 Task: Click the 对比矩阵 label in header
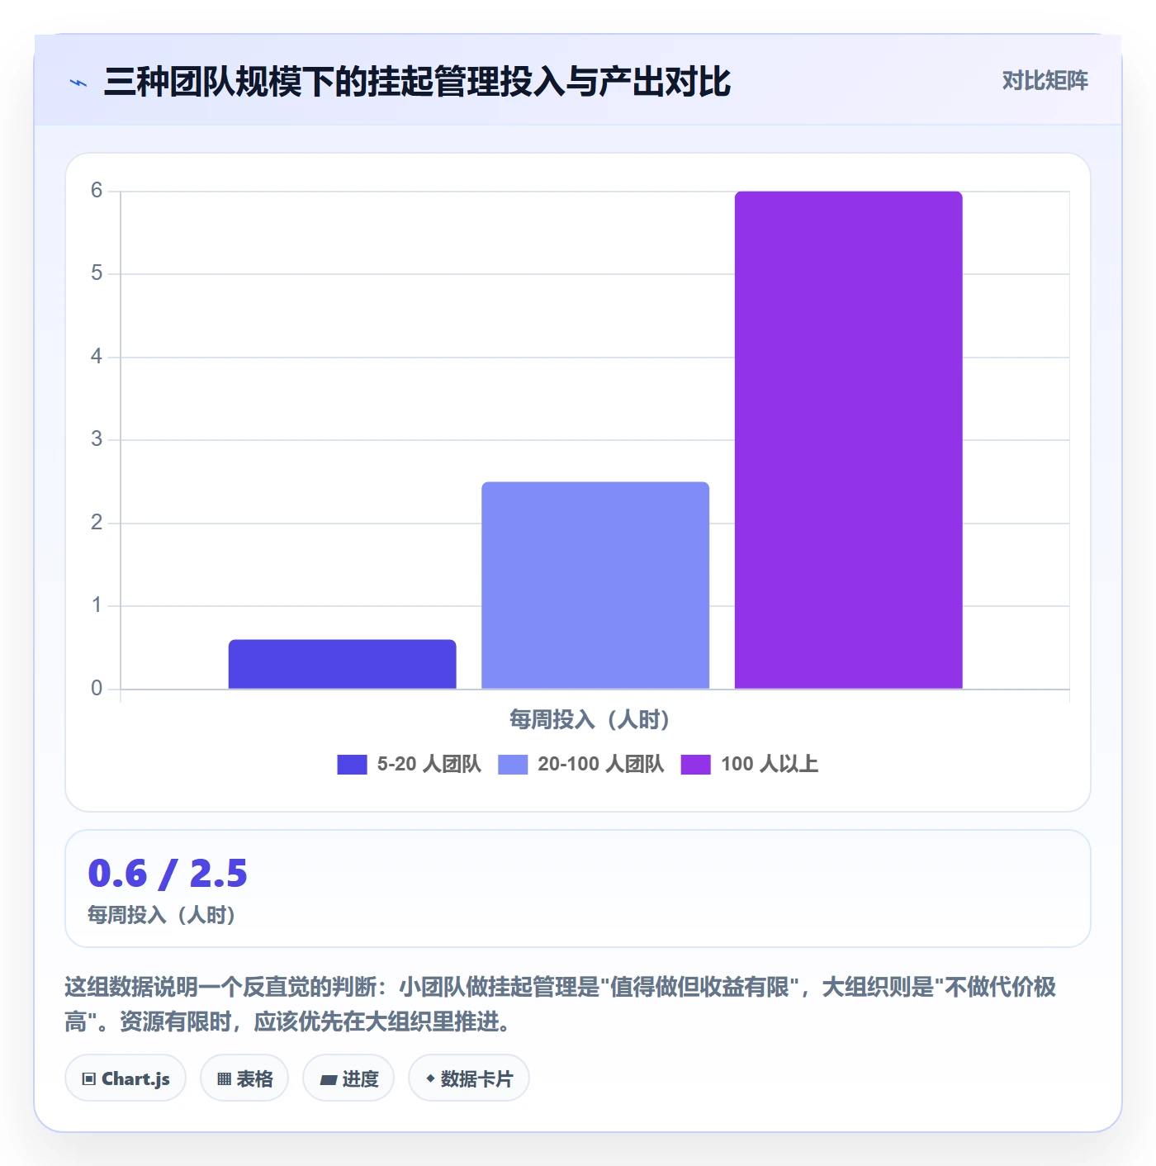tap(1045, 81)
